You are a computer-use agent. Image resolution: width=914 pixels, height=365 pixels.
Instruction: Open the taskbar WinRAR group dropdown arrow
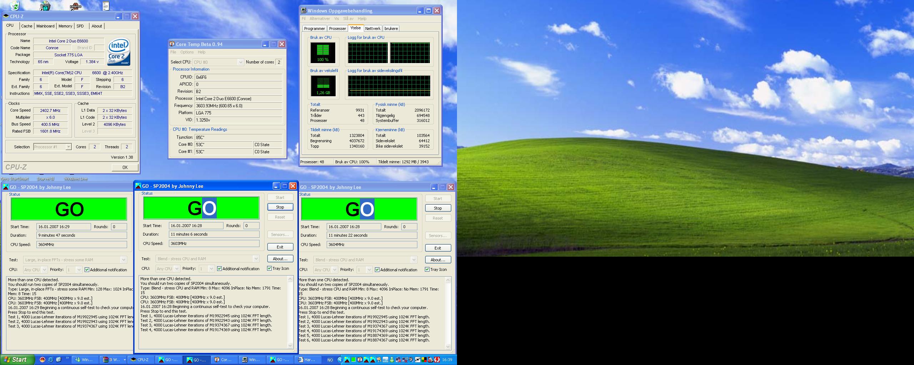tap(125, 360)
